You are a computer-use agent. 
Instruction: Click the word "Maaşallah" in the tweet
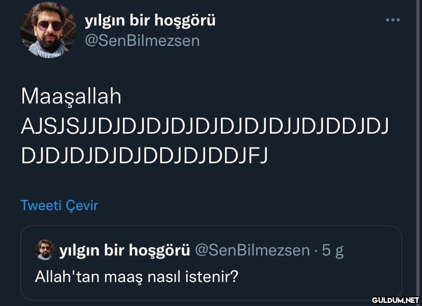coord(71,96)
